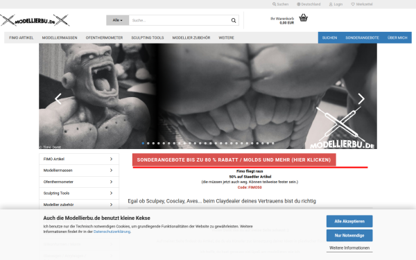The width and height of the screenshot is (416, 260).
Task: Accept all cookies with Alle Akzeptieren
Action: pyautogui.click(x=349, y=221)
